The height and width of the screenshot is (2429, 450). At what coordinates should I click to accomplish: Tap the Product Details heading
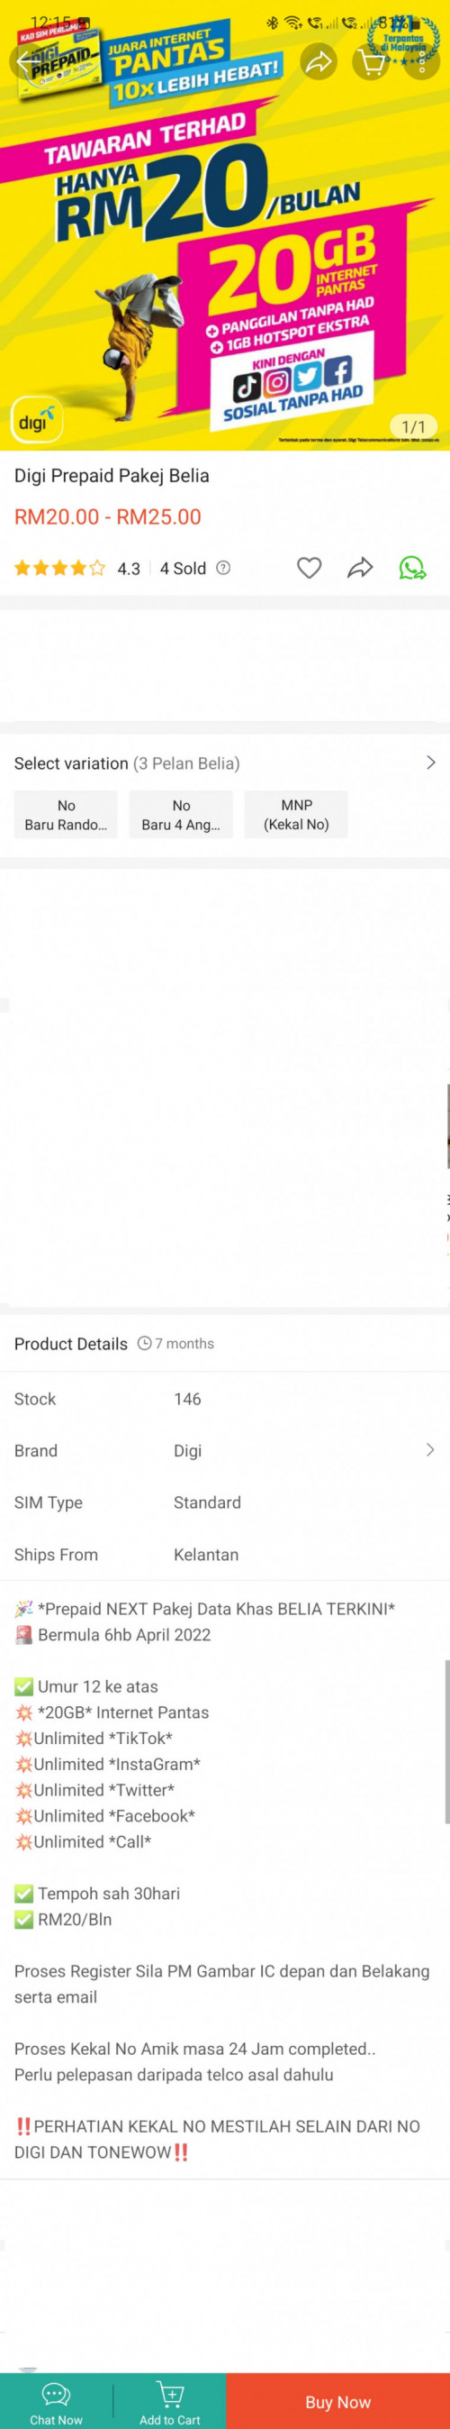tap(70, 1344)
